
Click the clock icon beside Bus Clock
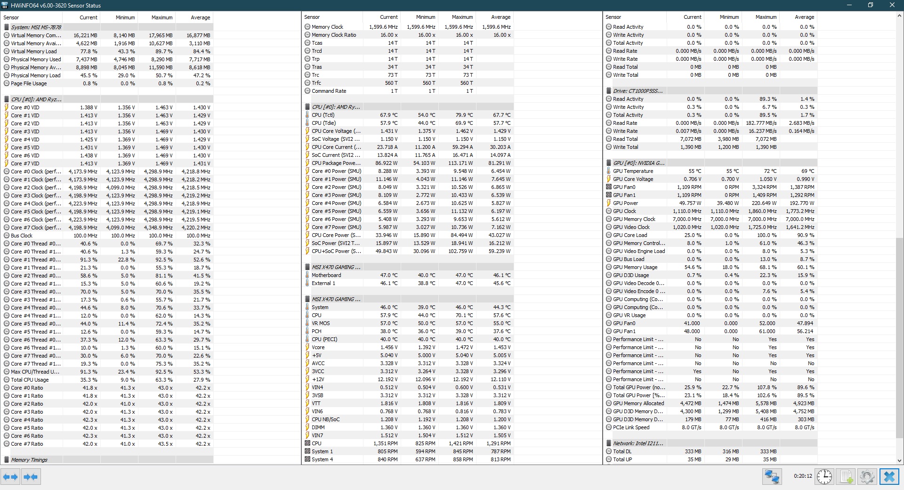(x=7, y=236)
